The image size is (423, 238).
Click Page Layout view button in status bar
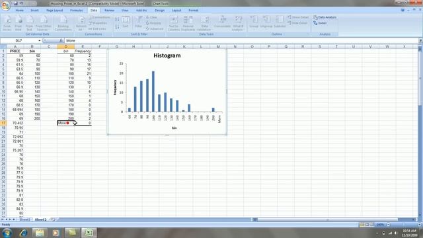tap(367, 225)
